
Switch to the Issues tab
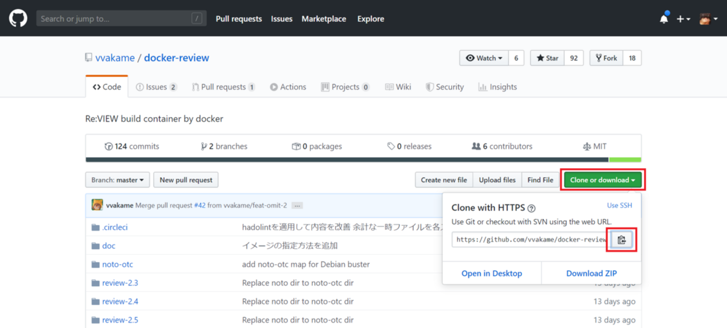[x=156, y=87]
